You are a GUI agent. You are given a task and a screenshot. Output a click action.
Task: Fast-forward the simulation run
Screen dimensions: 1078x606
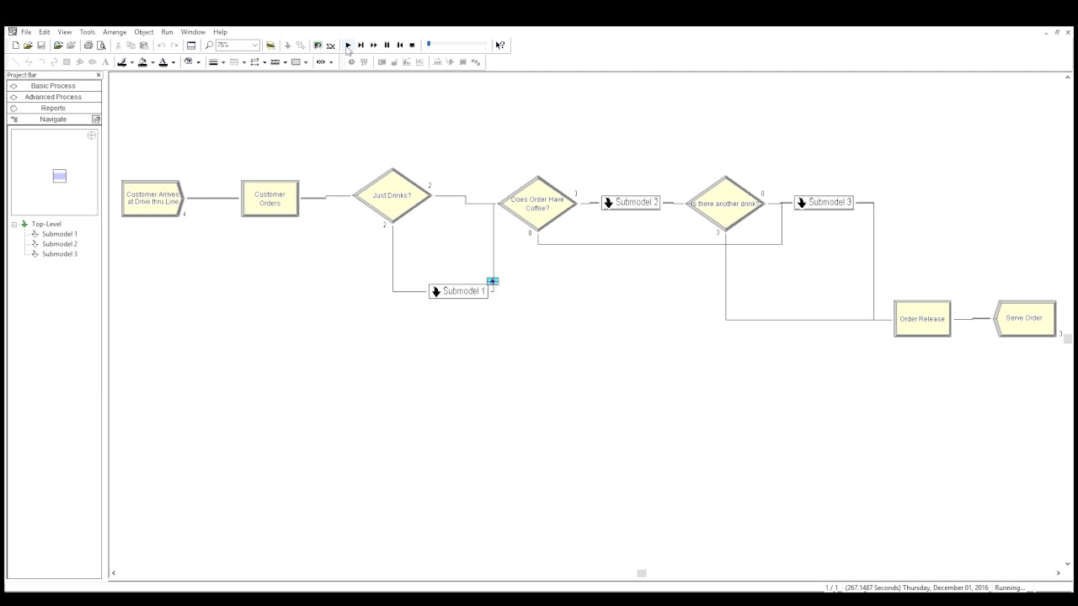(373, 45)
